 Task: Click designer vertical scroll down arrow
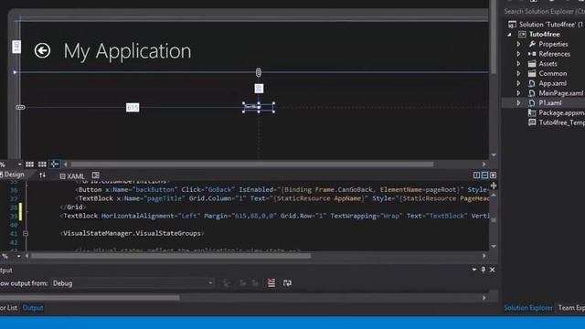pos(494,154)
